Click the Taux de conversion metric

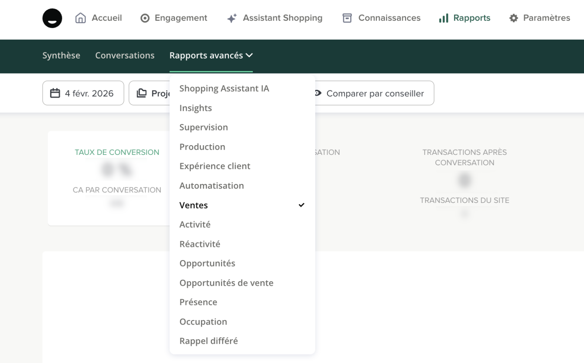[x=117, y=152]
